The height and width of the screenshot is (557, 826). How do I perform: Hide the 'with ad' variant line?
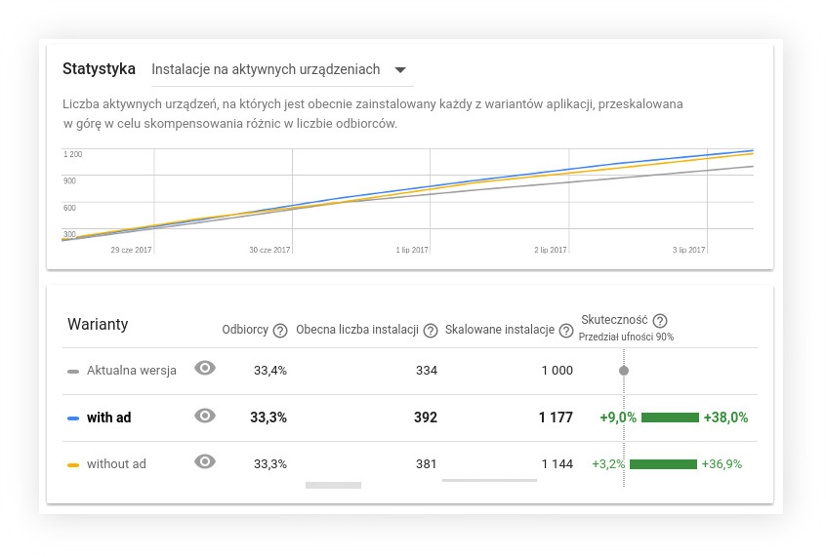coord(205,416)
